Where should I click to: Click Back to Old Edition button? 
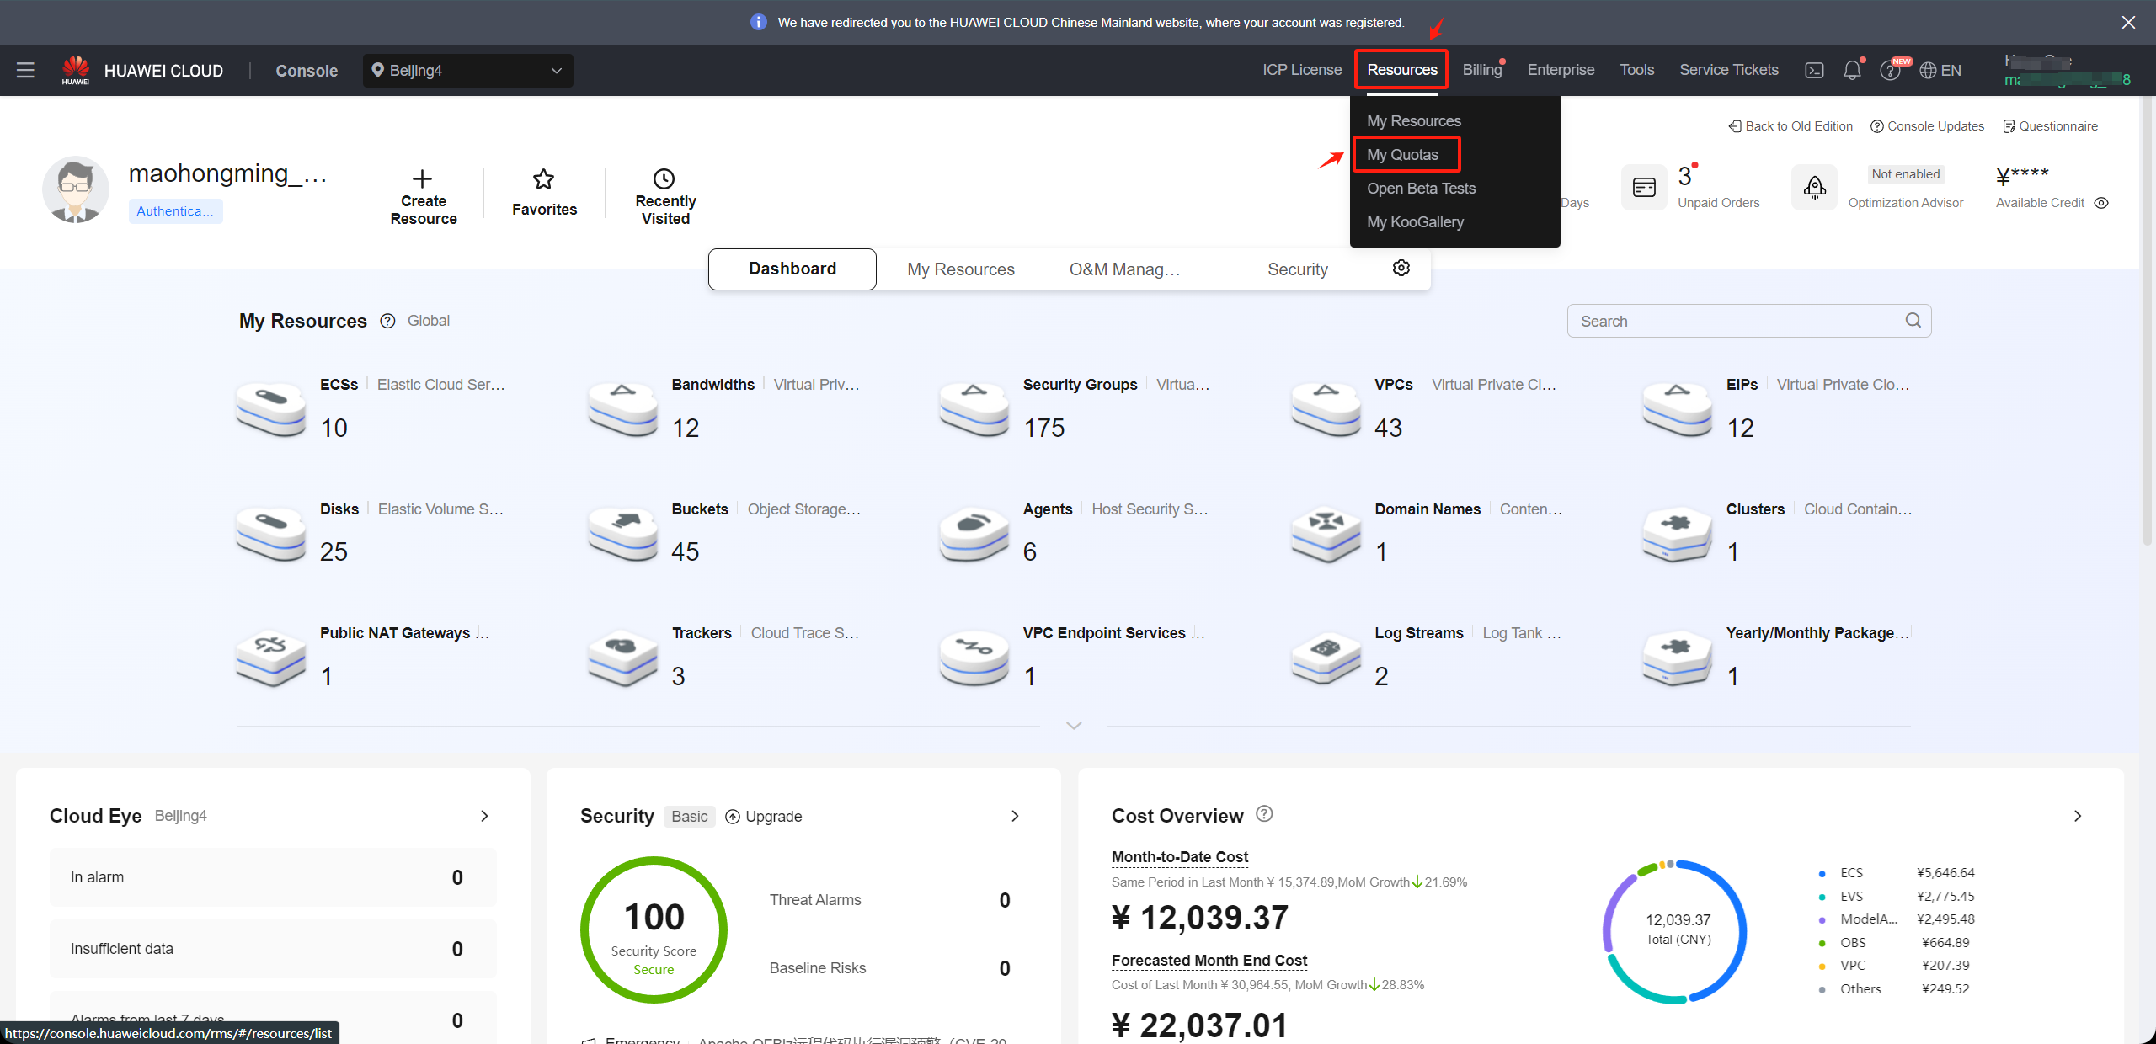(1790, 126)
